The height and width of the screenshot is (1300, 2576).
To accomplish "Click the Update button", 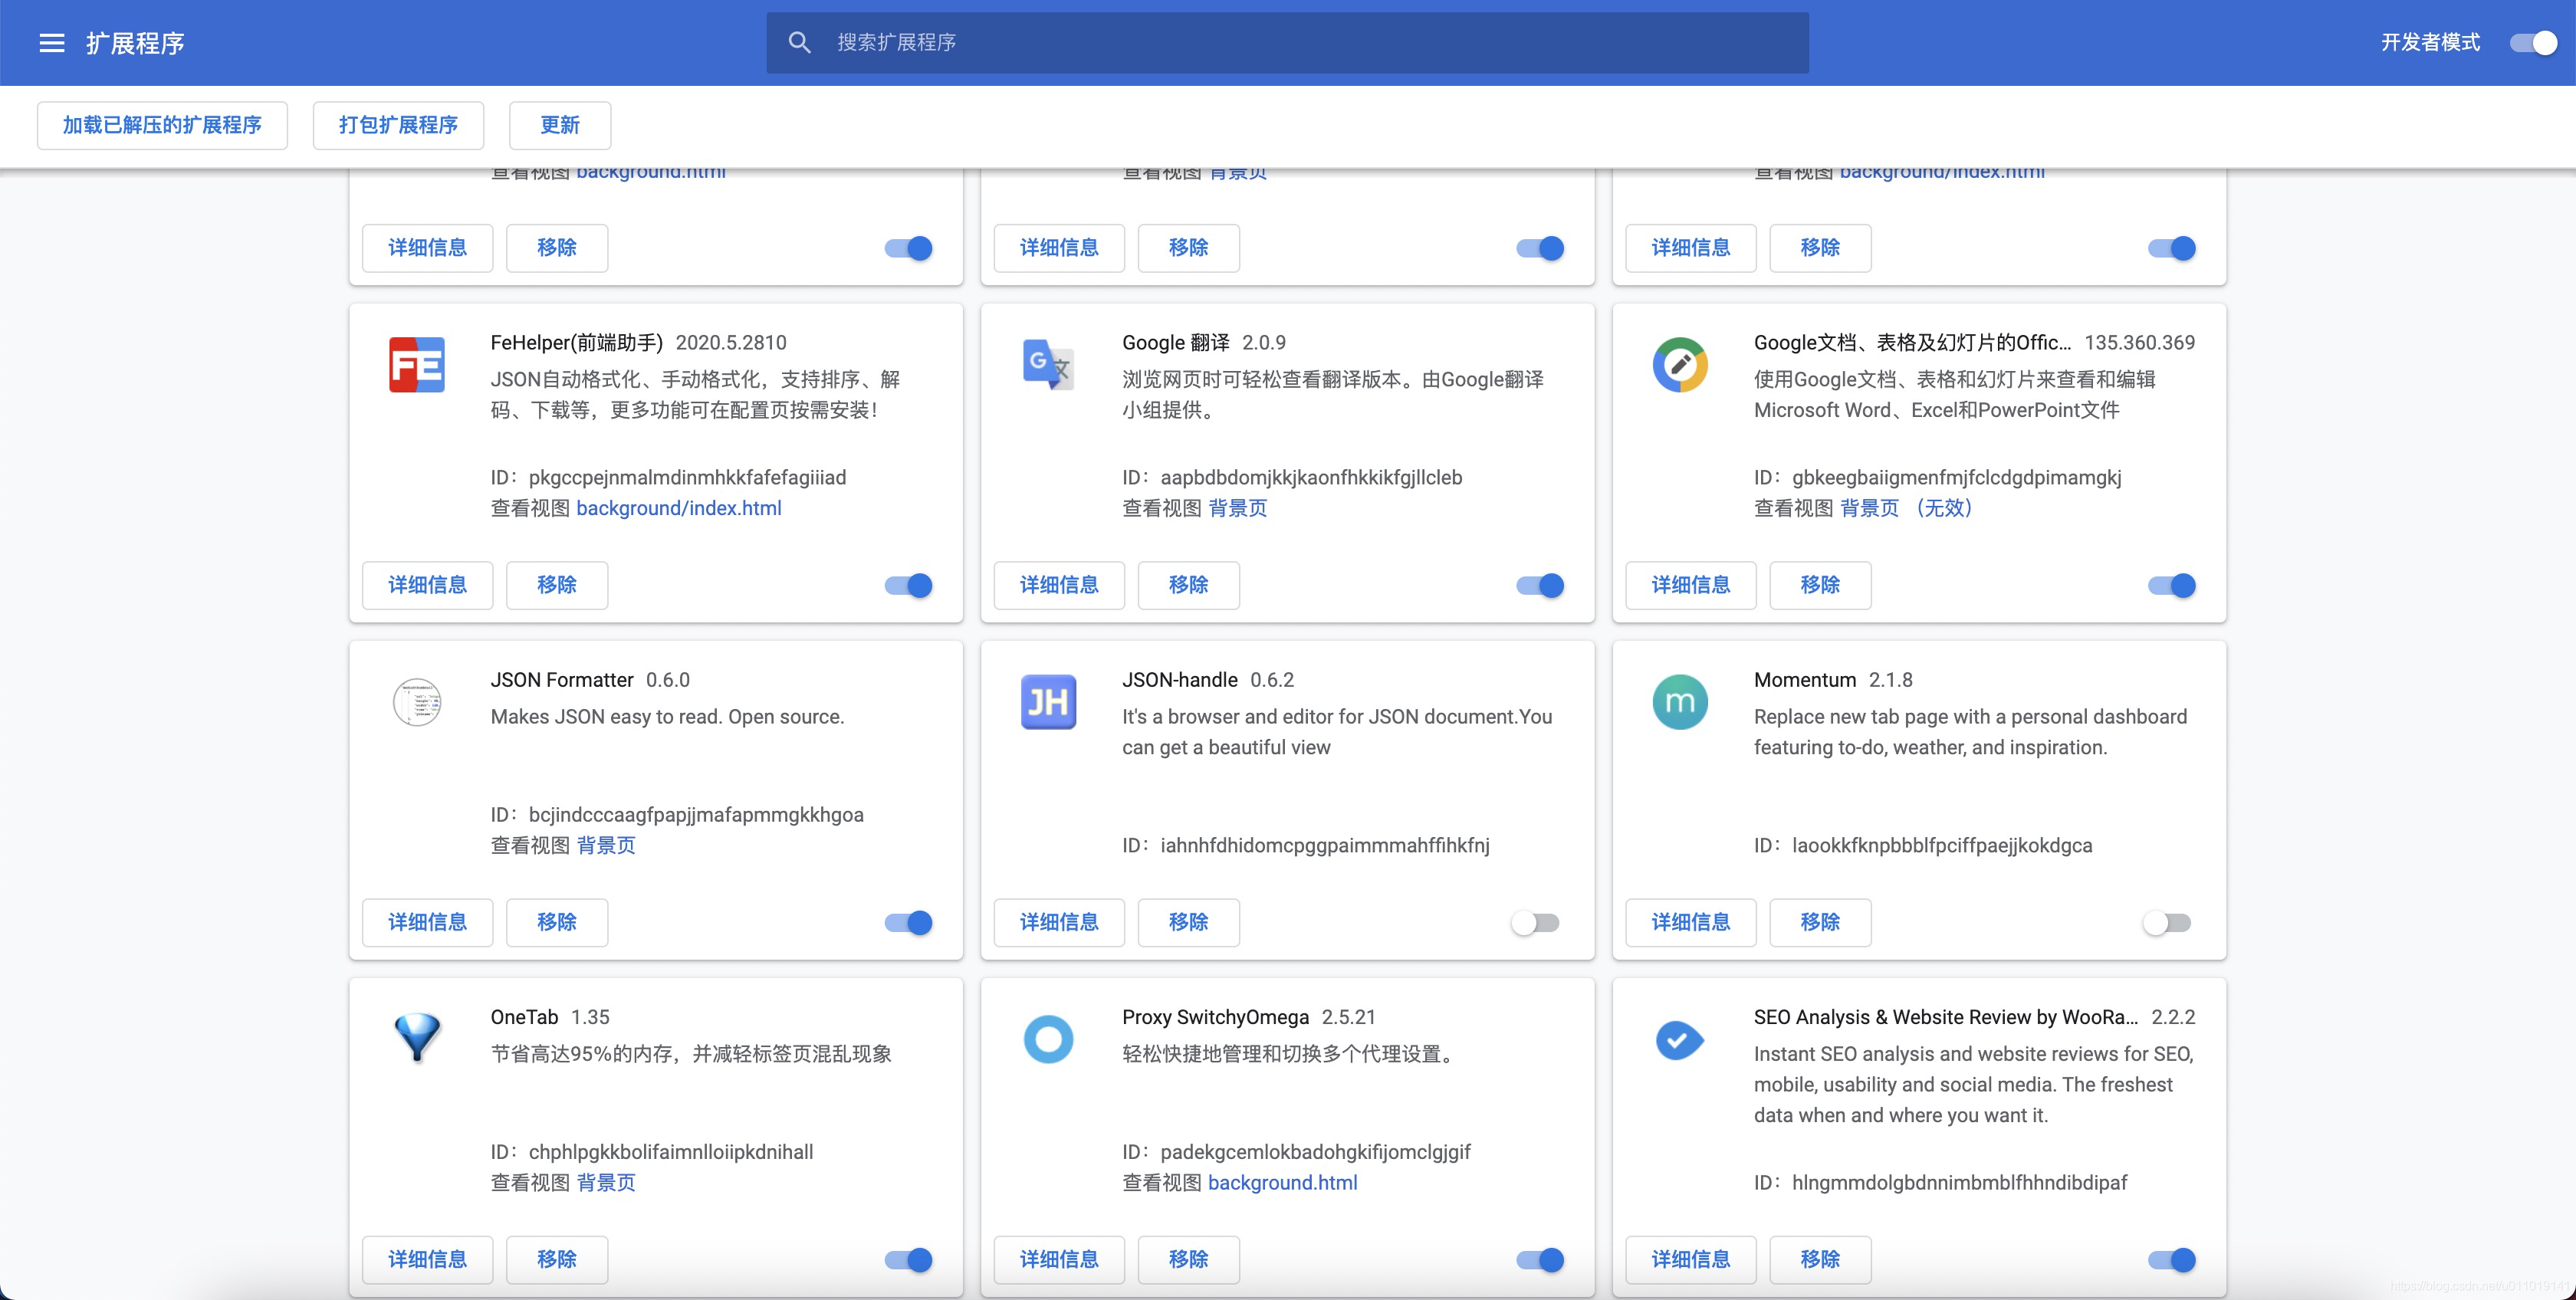I will (559, 126).
